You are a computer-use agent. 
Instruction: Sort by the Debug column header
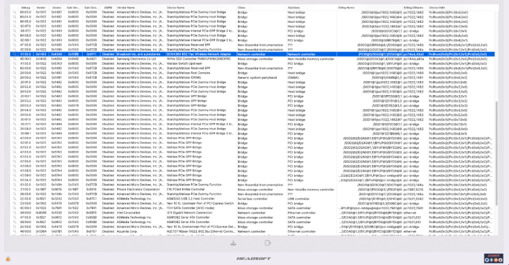click(25, 8)
